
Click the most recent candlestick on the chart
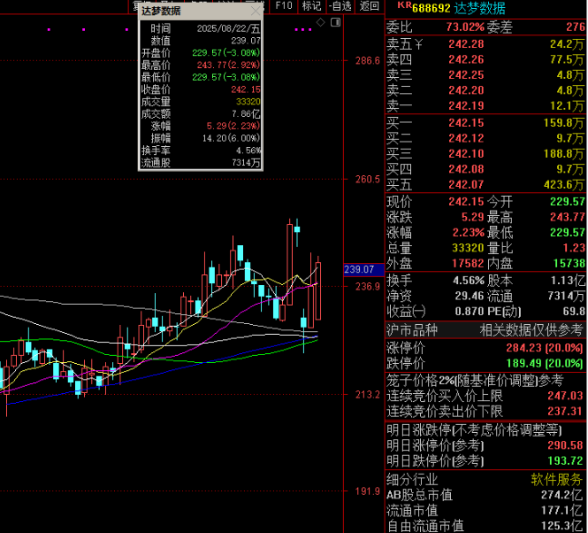coord(318,290)
